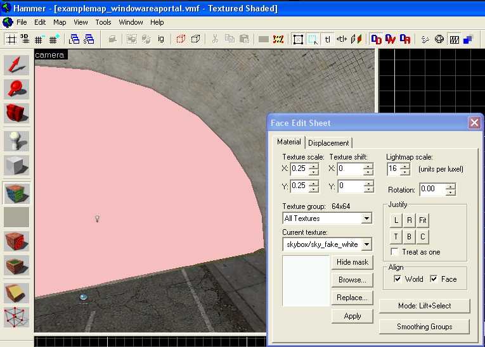Click the Browse... button
Screen dimensions: 485x347
pos(352,280)
